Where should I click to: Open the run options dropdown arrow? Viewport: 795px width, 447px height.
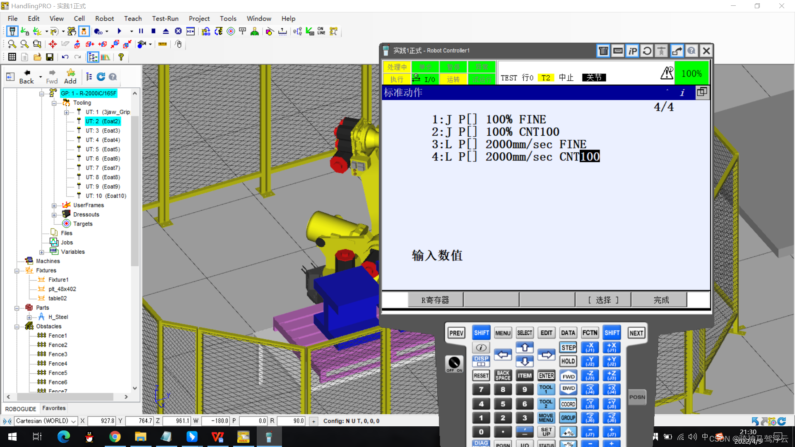point(132,31)
